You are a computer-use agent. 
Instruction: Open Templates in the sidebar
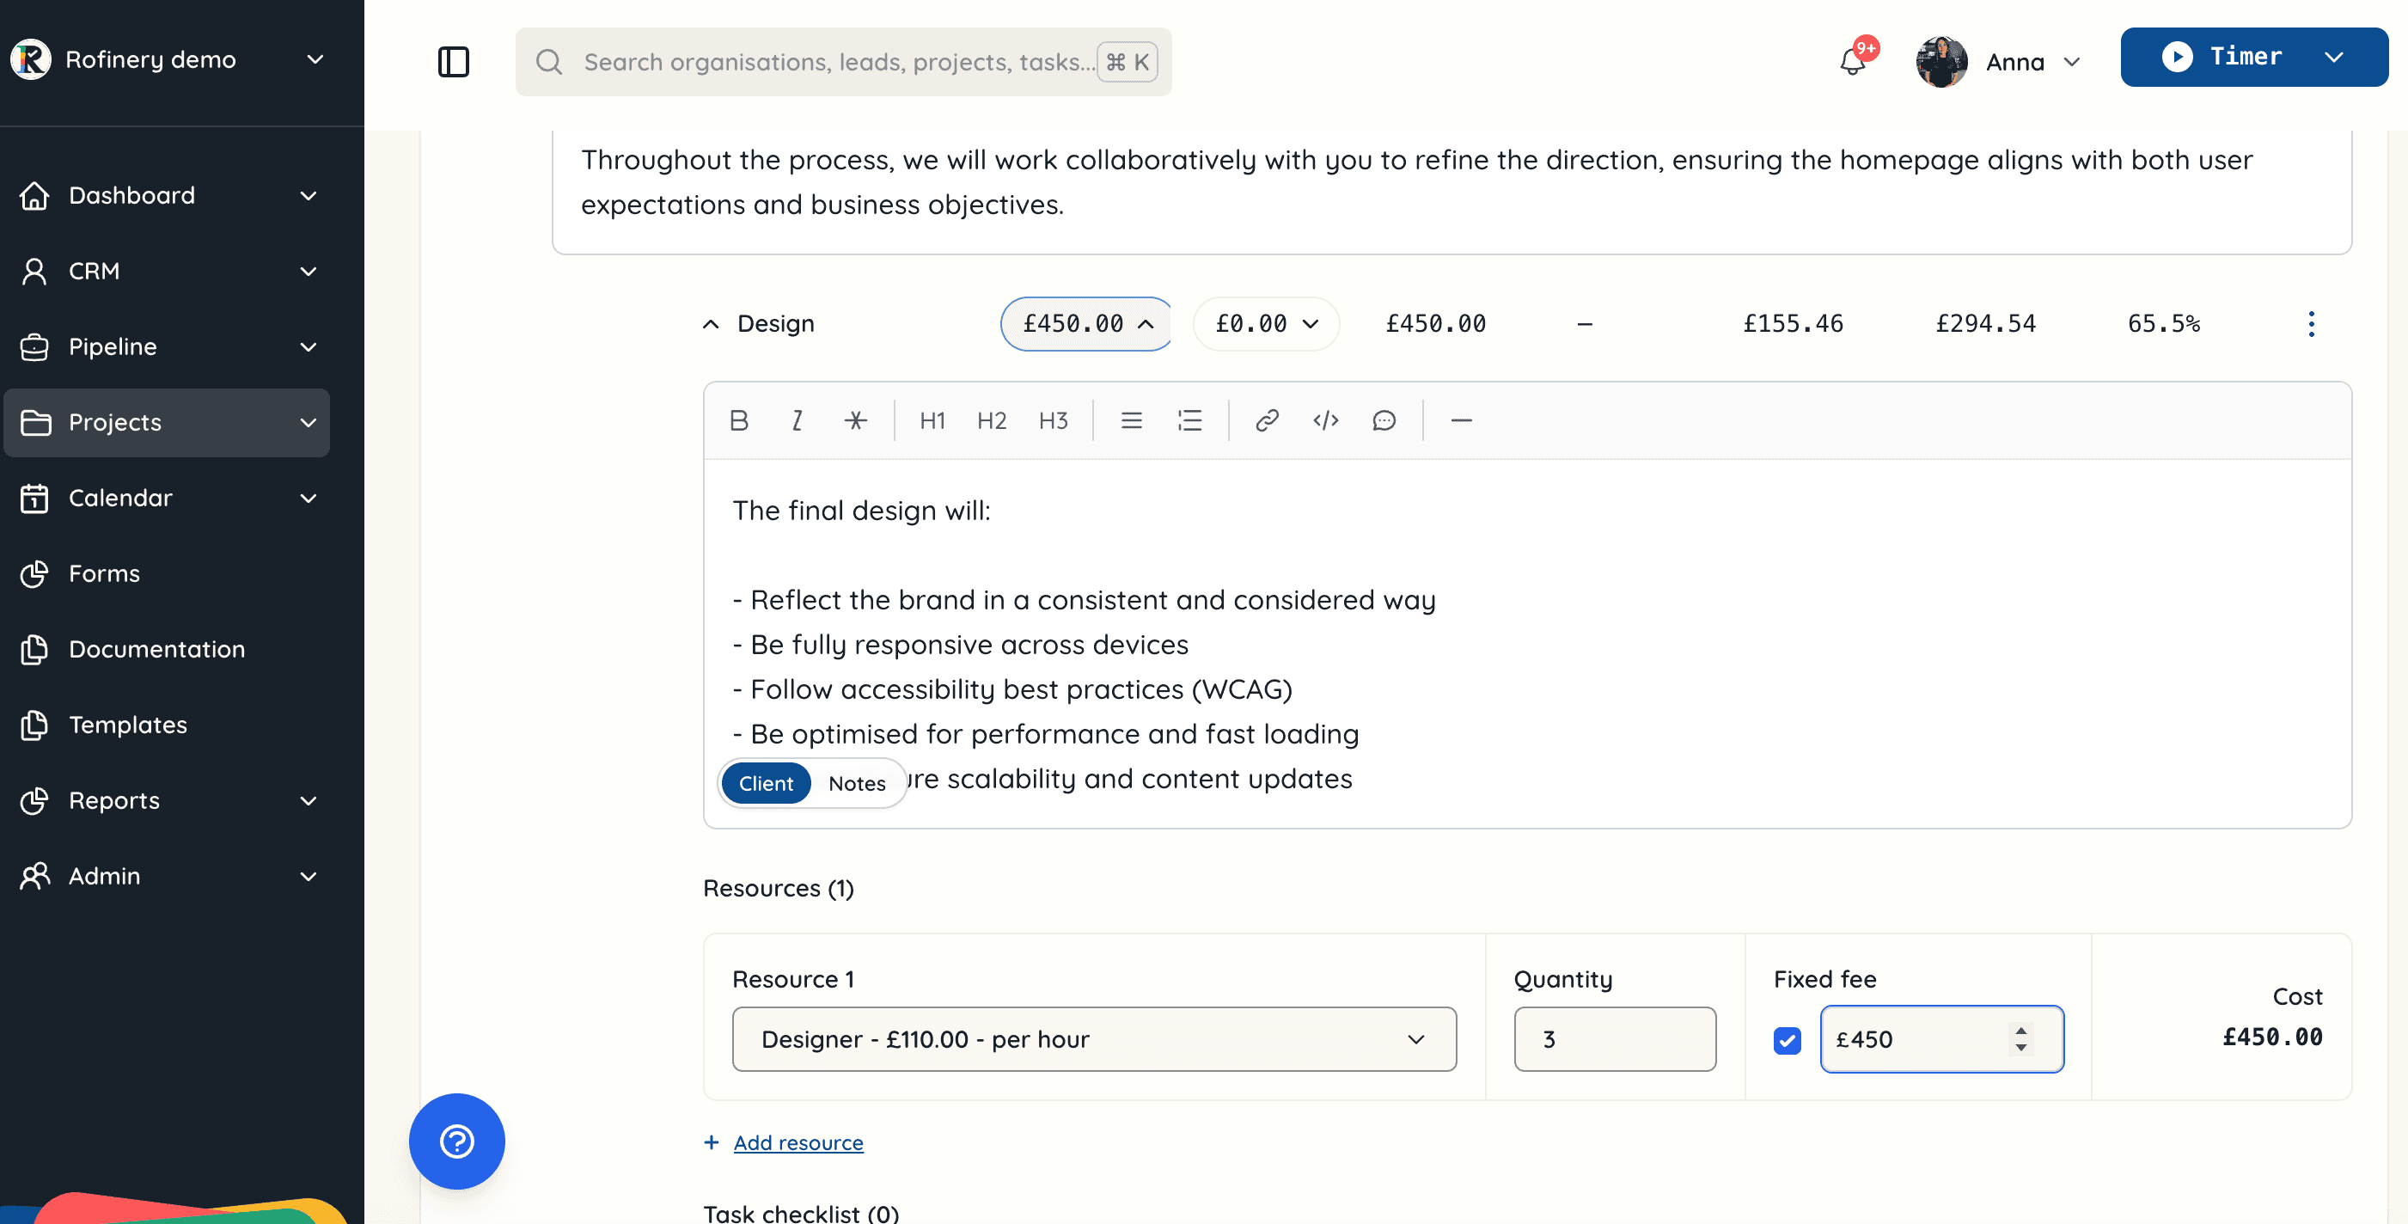coord(128,725)
